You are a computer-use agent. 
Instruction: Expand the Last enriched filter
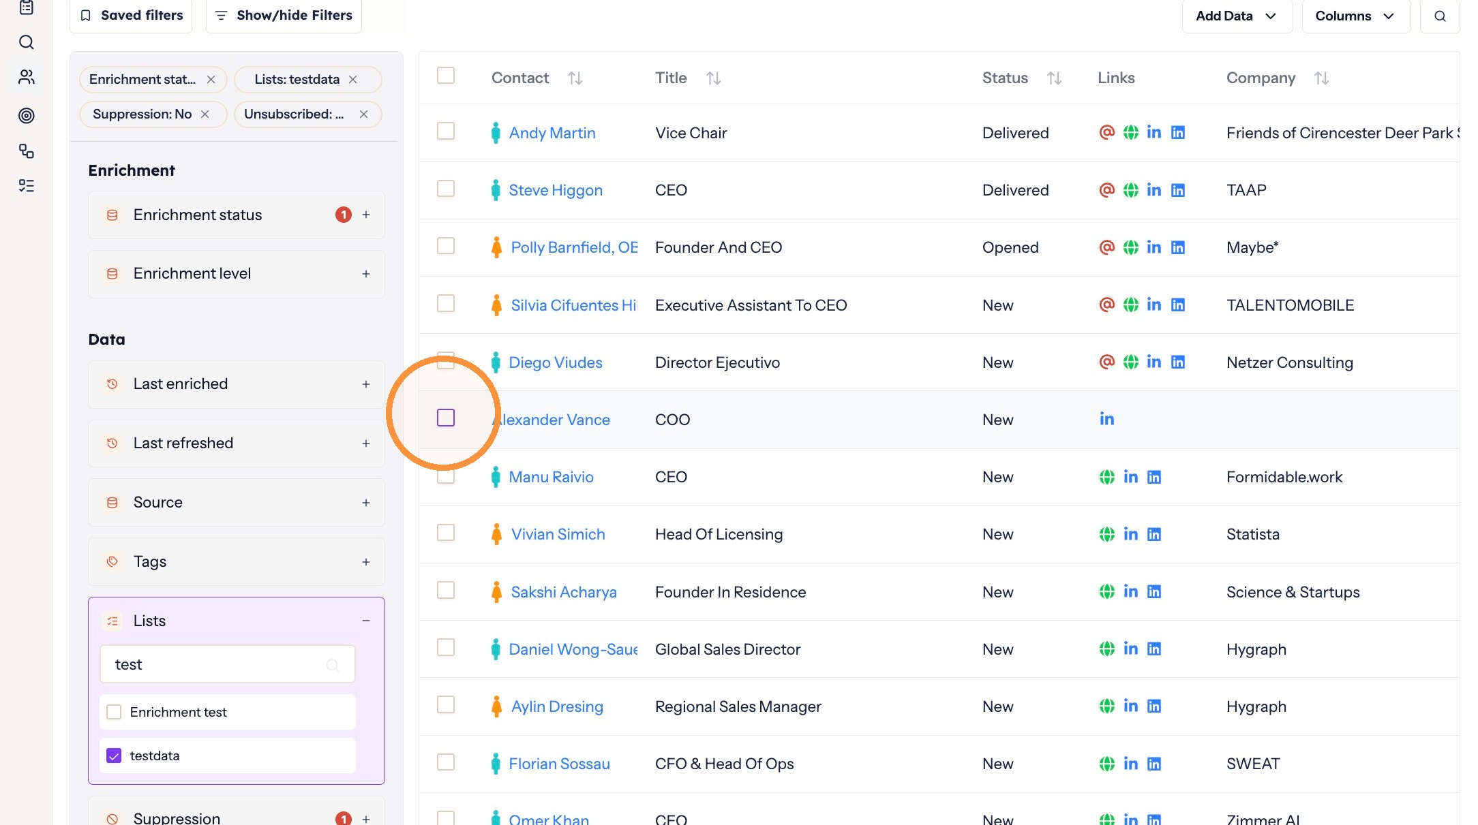coord(366,384)
